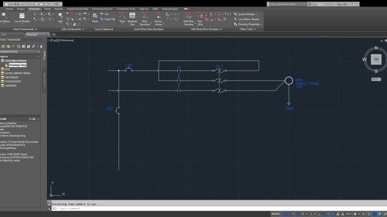The height and width of the screenshot is (217, 387).
Task: Click the green refresh icon in Project Manager
Action: (13, 46)
